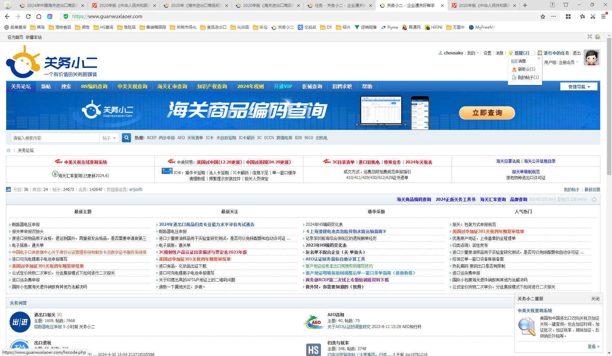Click the search content input field

55,138
